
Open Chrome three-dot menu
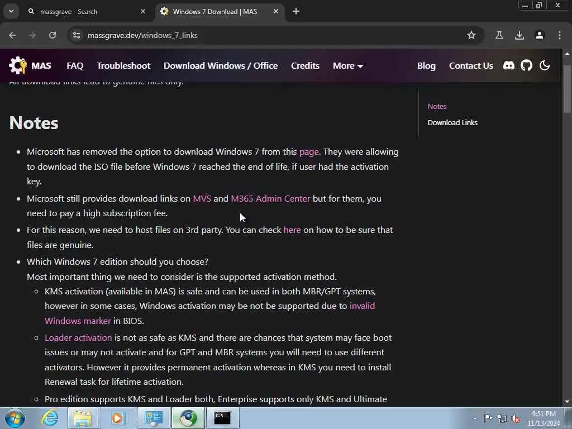560,35
